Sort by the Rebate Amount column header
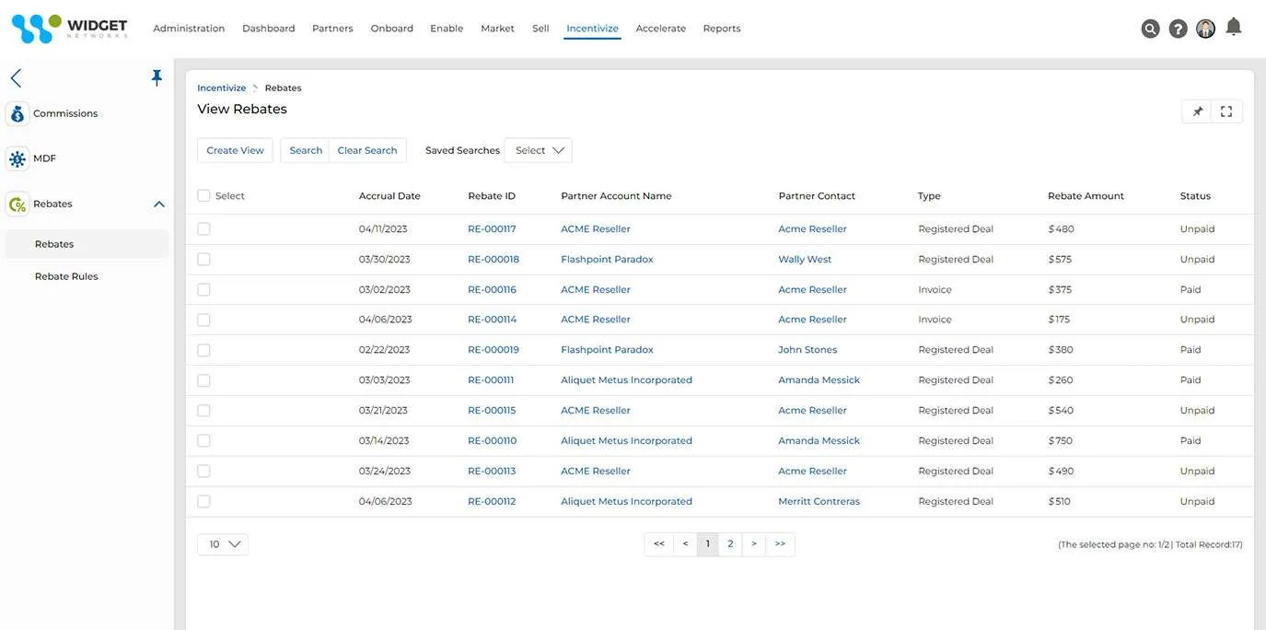 coord(1086,196)
